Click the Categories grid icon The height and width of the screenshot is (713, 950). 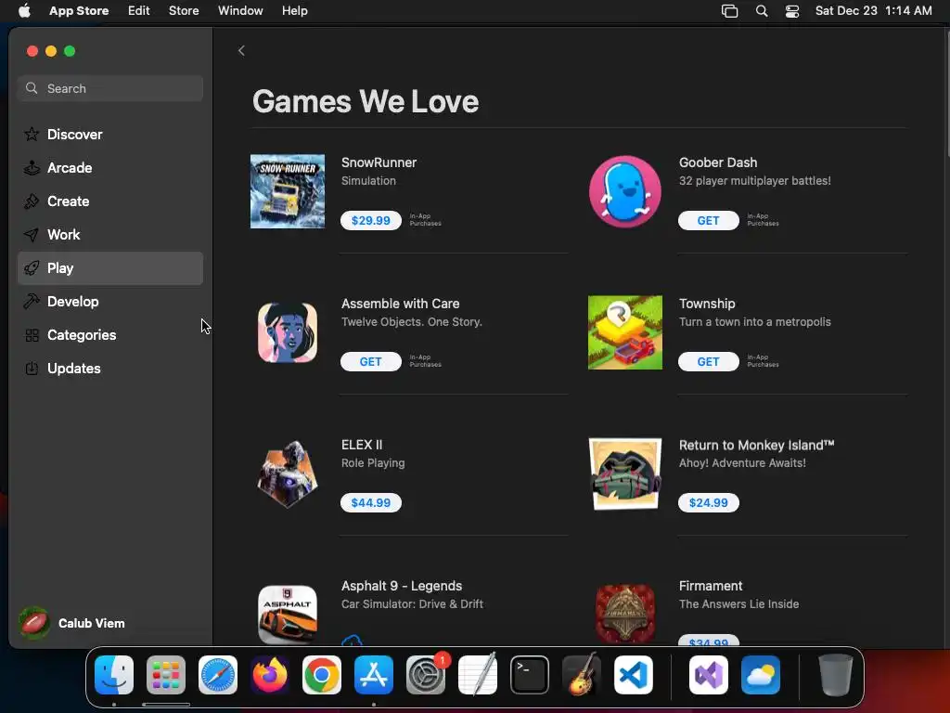coord(32,334)
